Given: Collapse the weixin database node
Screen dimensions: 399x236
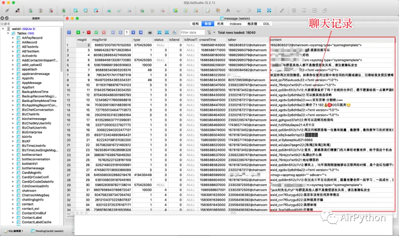Looking at the screenshot, I should [x=3, y=29].
